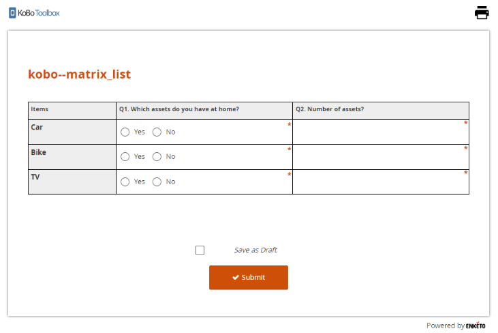Click the kobo--matrix_list form title
The height and width of the screenshot is (333, 498).
(79, 74)
